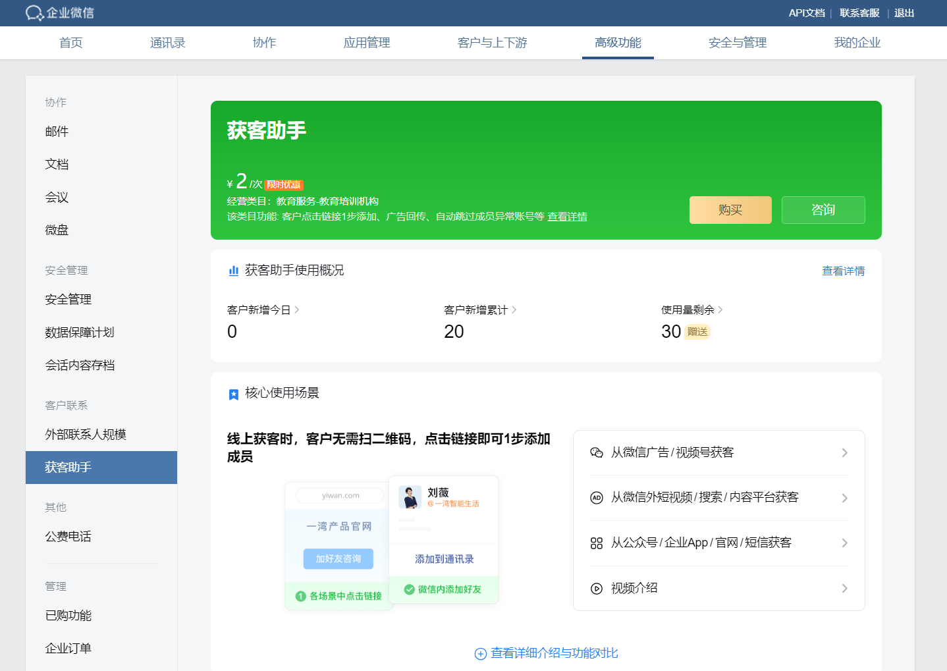Image resolution: width=947 pixels, height=671 pixels.
Task: Select 数据保障计划 sidebar item
Action: point(101,333)
